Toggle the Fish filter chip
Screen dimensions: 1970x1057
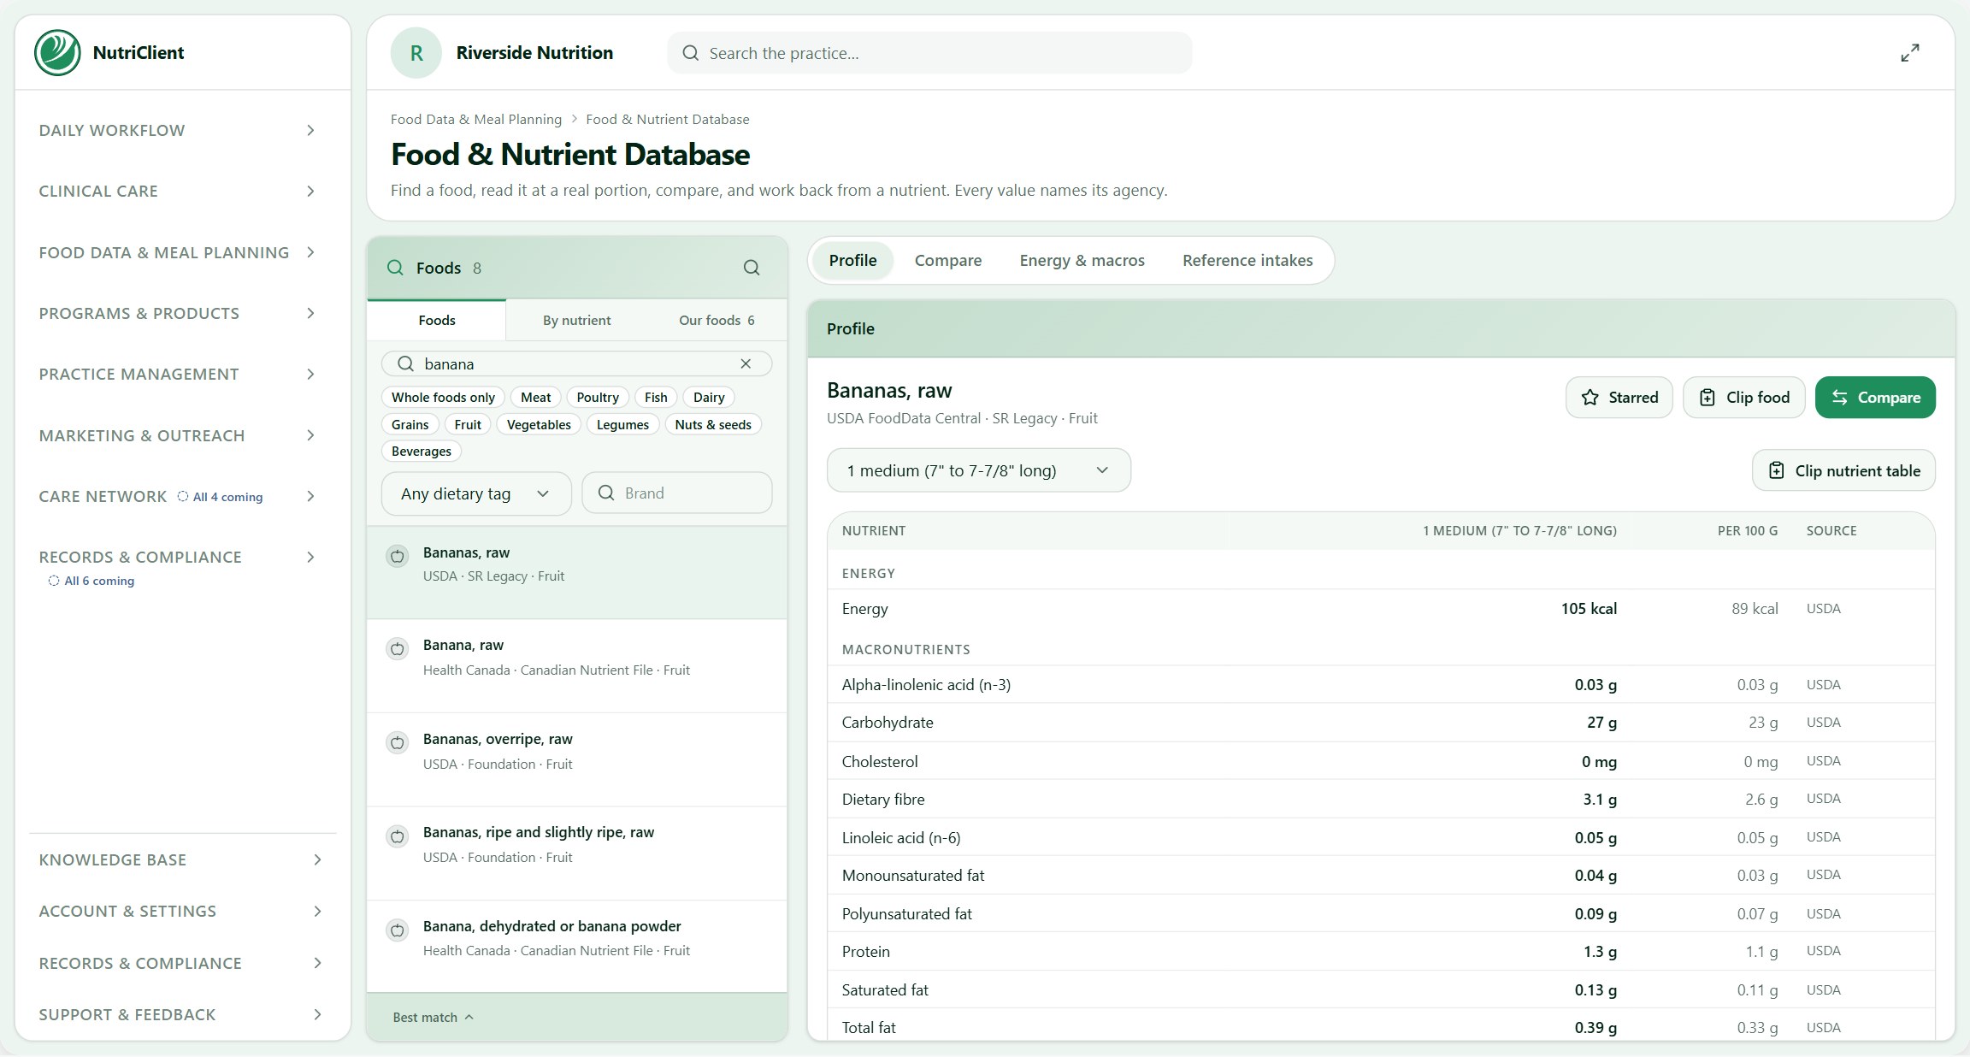[x=656, y=397]
